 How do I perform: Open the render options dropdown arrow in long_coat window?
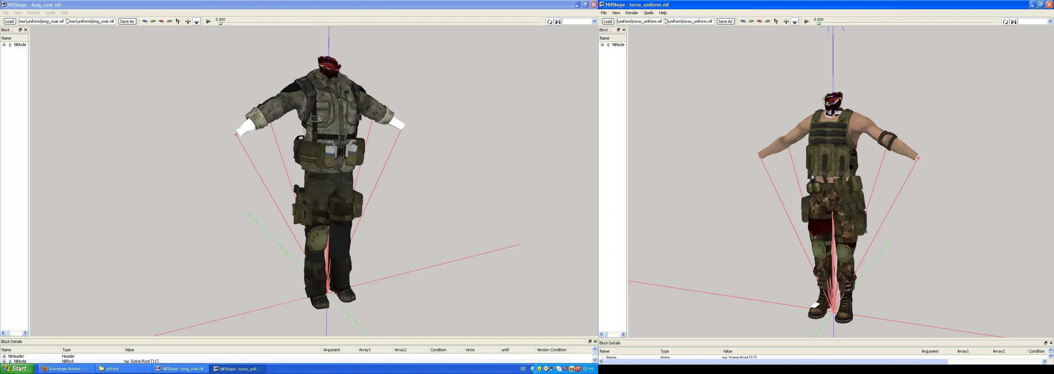click(x=197, y=22)
